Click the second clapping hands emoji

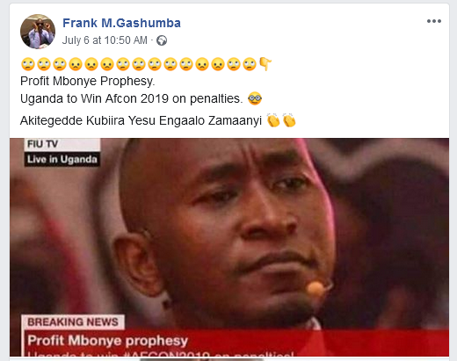(289, 120)
